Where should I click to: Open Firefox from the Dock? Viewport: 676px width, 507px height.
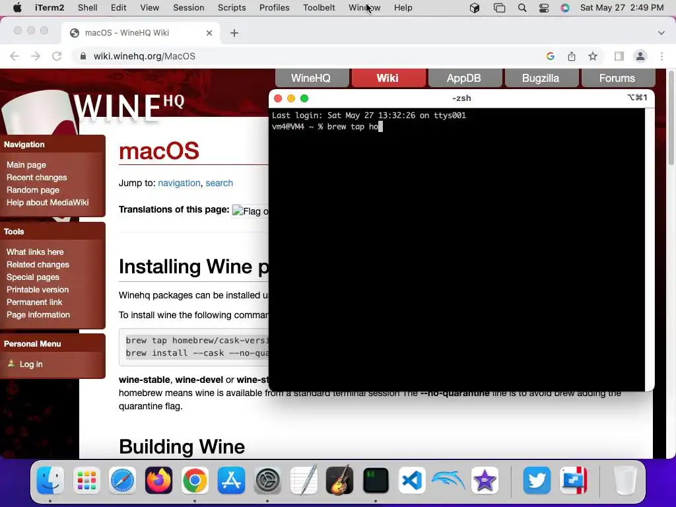[x=158, y=481]
